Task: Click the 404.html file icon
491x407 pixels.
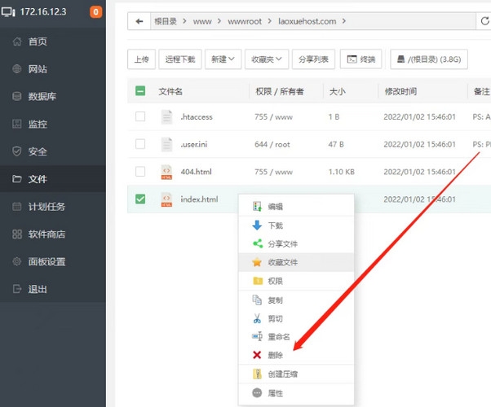Action: click(x=166, y=172)
